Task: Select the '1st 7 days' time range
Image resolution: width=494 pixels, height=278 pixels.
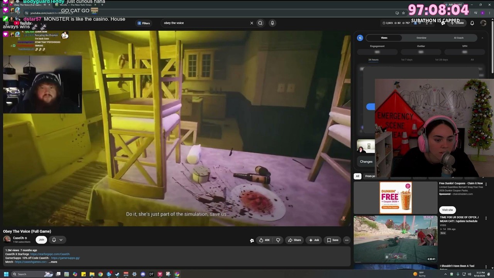Action: point(406,60)
